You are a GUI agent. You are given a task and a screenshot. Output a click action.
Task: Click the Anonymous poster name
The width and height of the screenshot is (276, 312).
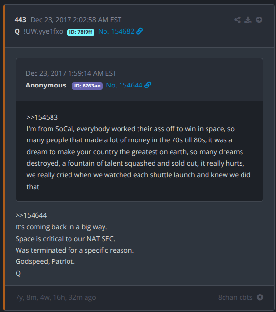click(x=46, y=85)
